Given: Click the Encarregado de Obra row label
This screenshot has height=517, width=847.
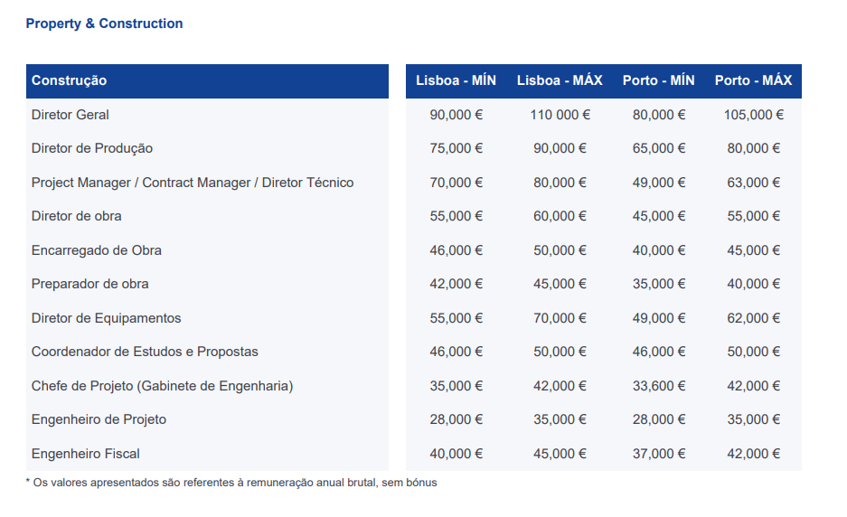Looking at the screenshot, I should 96,250.
